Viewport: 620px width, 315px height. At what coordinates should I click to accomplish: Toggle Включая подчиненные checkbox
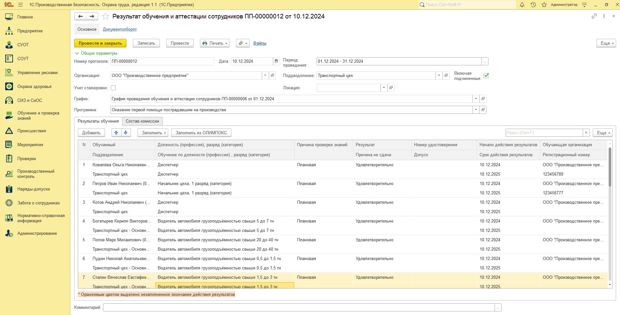click(486, 76)
